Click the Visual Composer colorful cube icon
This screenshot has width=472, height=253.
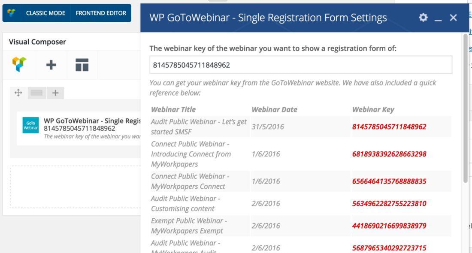[19, 65]
